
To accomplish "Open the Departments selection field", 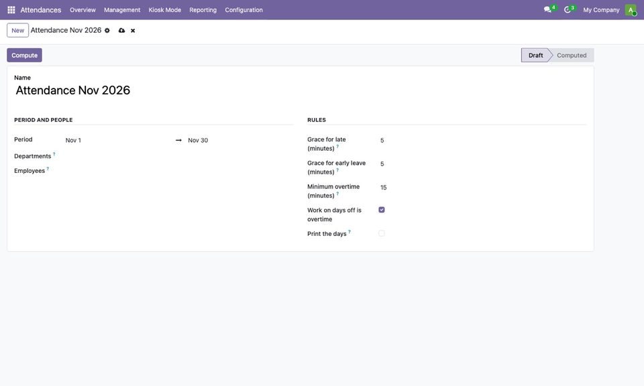I will click(178, 156).
